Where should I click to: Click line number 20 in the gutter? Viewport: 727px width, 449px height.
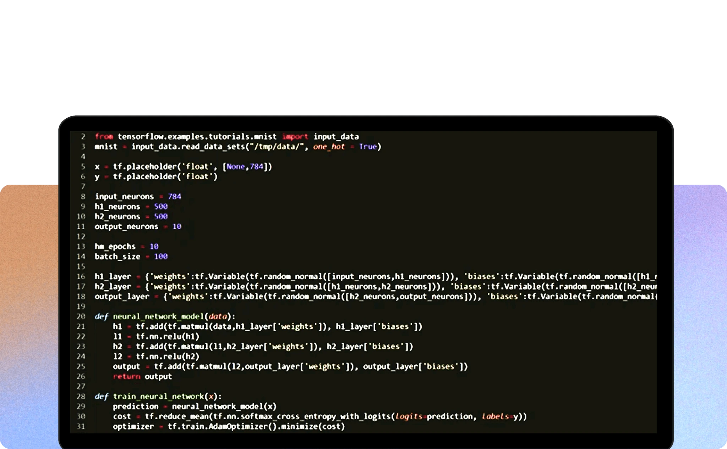coord(81,316)
